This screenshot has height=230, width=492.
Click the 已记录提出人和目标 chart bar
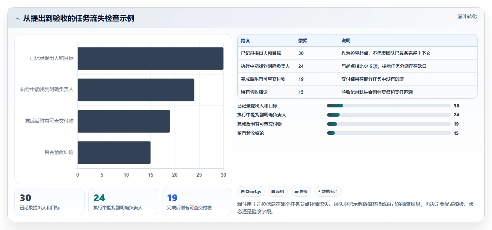pos(151,59)
